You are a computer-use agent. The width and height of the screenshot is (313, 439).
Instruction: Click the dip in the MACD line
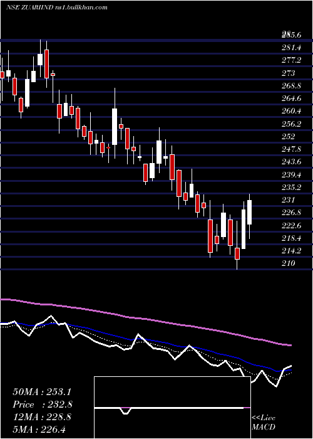click(x=125, y=411)
